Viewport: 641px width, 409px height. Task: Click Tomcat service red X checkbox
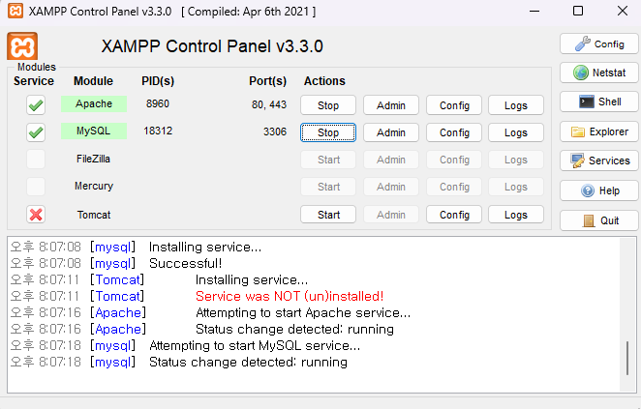coord(36,215)
